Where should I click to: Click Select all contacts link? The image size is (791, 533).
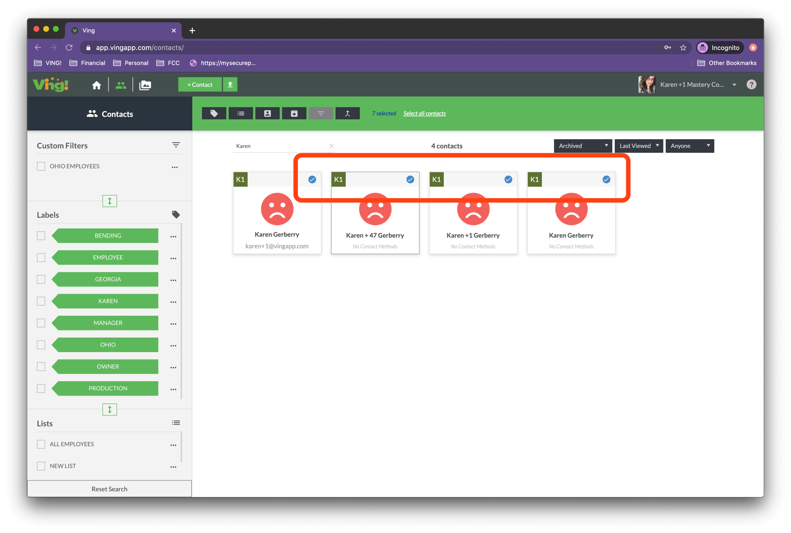click(x=424, y=113)
